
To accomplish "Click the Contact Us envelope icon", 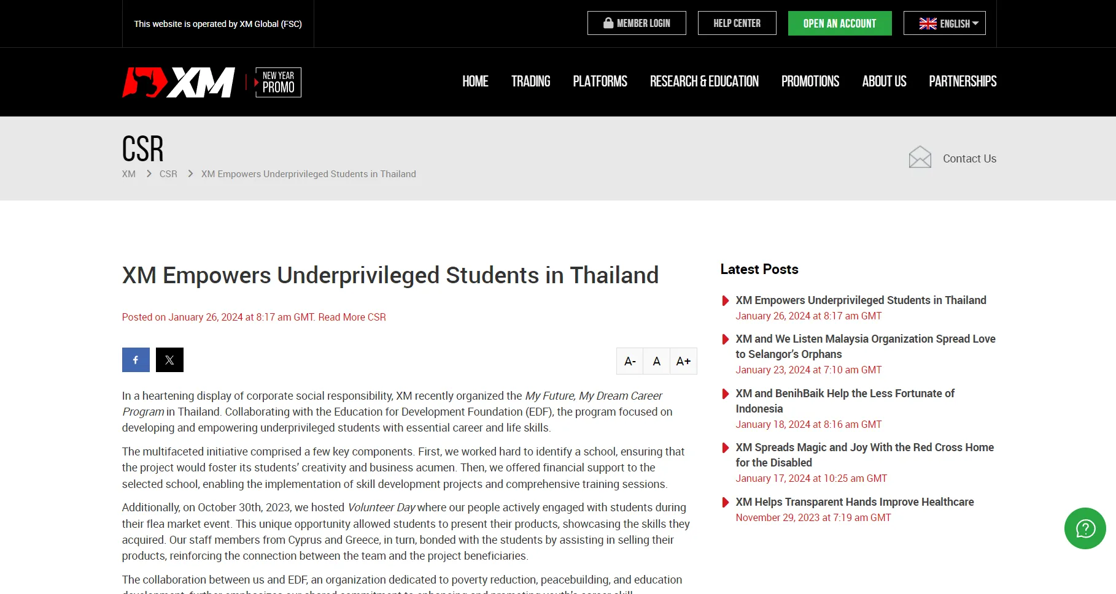I will (x=920, y=158).
